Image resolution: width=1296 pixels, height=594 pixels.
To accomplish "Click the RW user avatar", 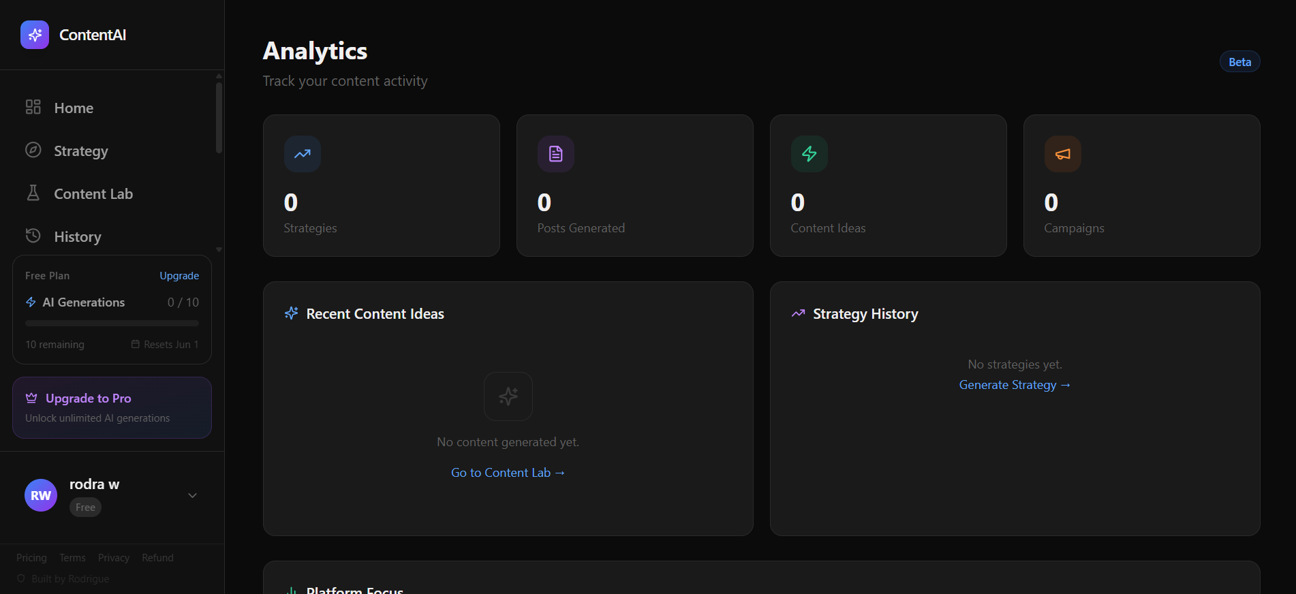I will (41, 495).
